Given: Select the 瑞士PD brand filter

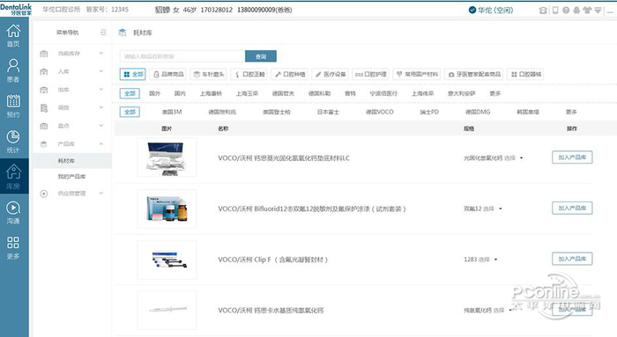Looking at the screenshot, I should [429, 112].
